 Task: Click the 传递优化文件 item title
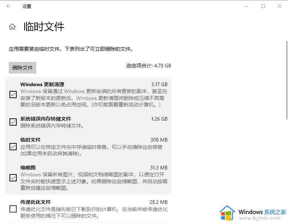(36, 202)
